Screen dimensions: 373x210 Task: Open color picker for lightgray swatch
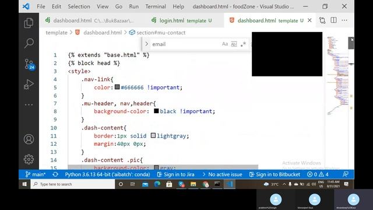153,135
